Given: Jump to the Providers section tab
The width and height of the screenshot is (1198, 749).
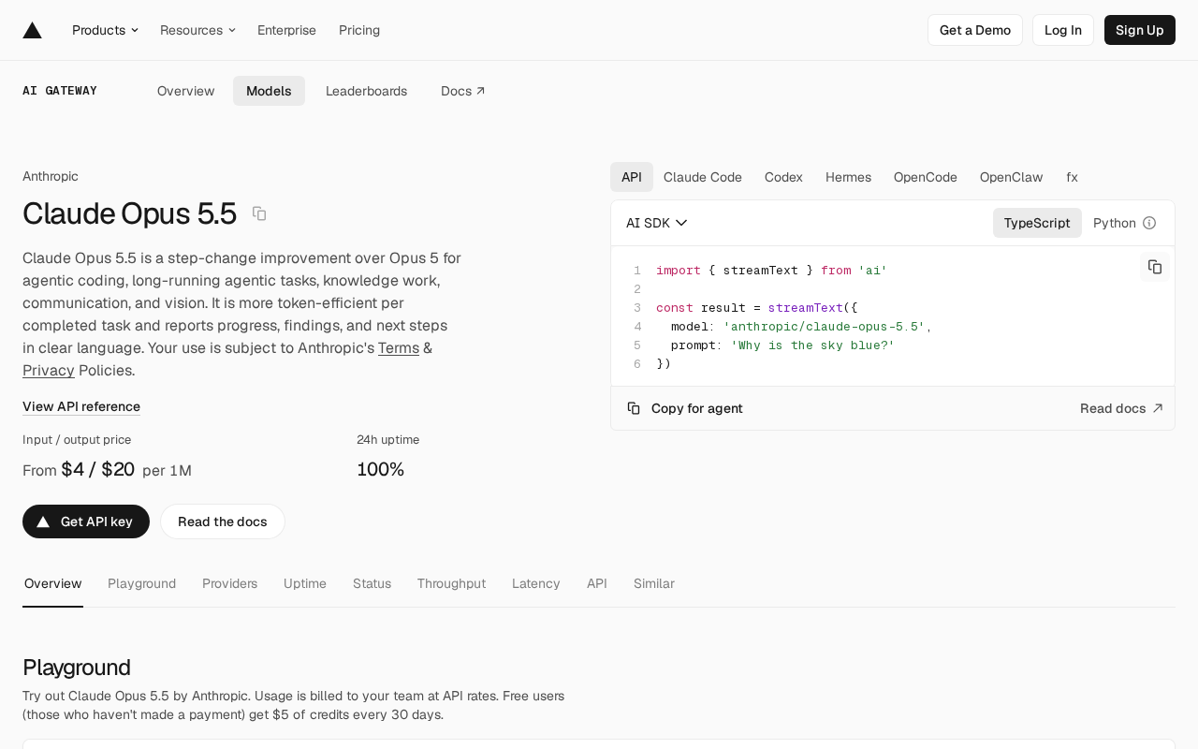Looking at the screenshot, I should pyautogui.click(x=229, y=583).
